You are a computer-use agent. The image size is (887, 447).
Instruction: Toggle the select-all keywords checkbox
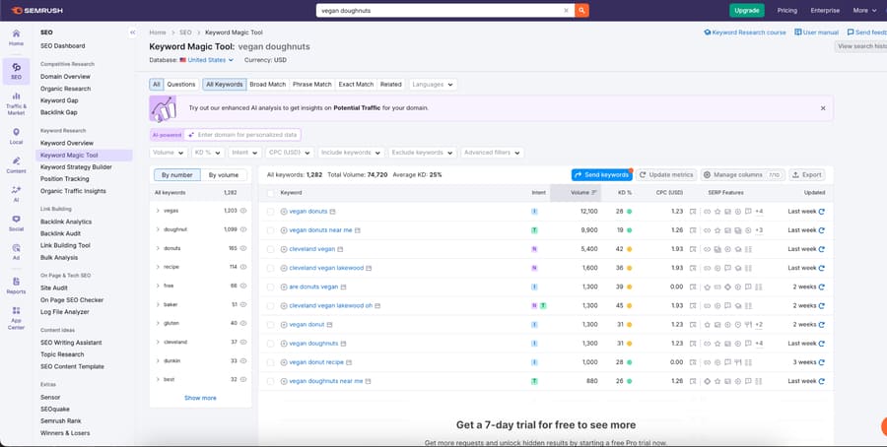270,193
